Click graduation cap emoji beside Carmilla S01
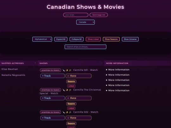 [70, 70]
